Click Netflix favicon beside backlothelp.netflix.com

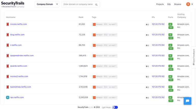point(8,87)
